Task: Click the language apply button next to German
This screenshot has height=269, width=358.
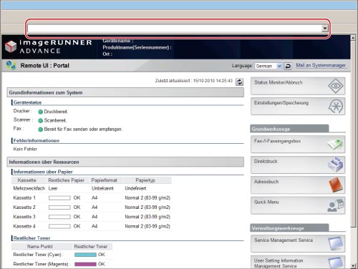Action: click(288, 66)
